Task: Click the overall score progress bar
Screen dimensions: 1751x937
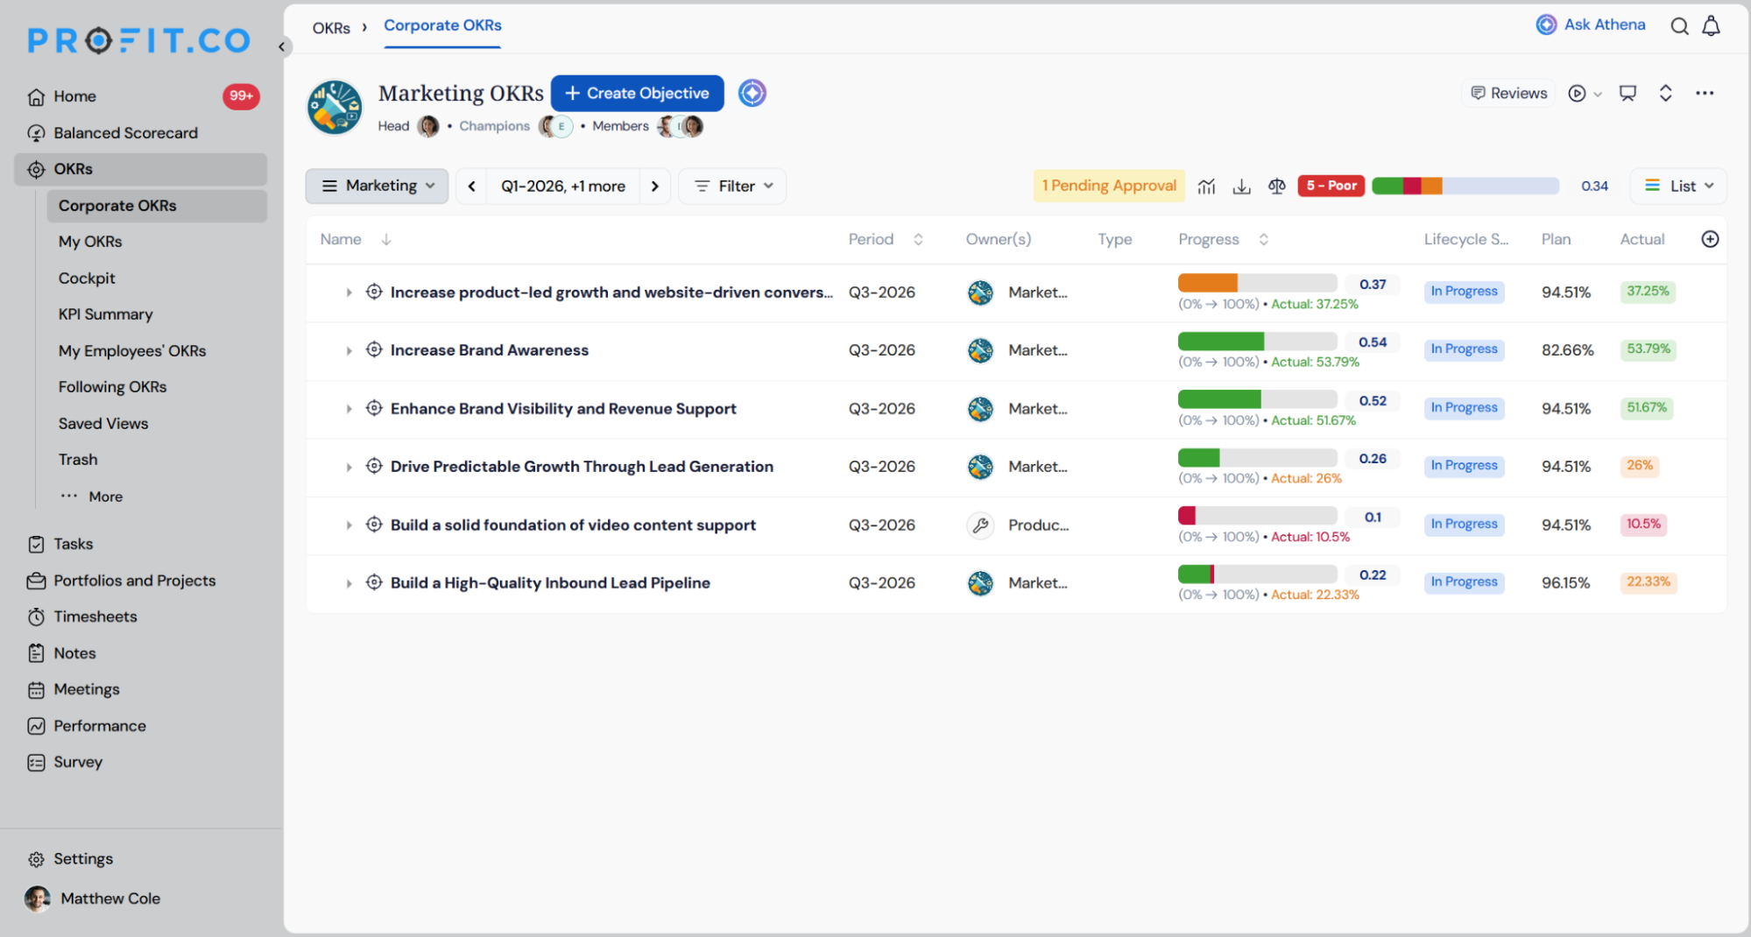Action: (x=1465, y=186)
